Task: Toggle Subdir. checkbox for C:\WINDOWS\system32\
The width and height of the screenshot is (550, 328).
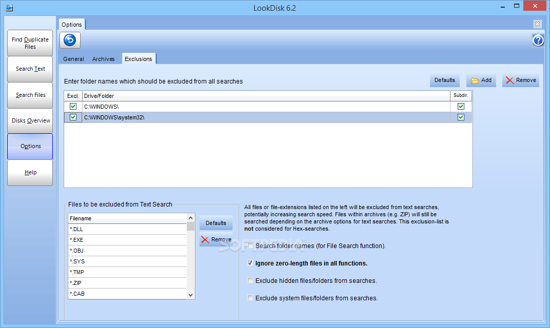Action: [x=461, y=117]
